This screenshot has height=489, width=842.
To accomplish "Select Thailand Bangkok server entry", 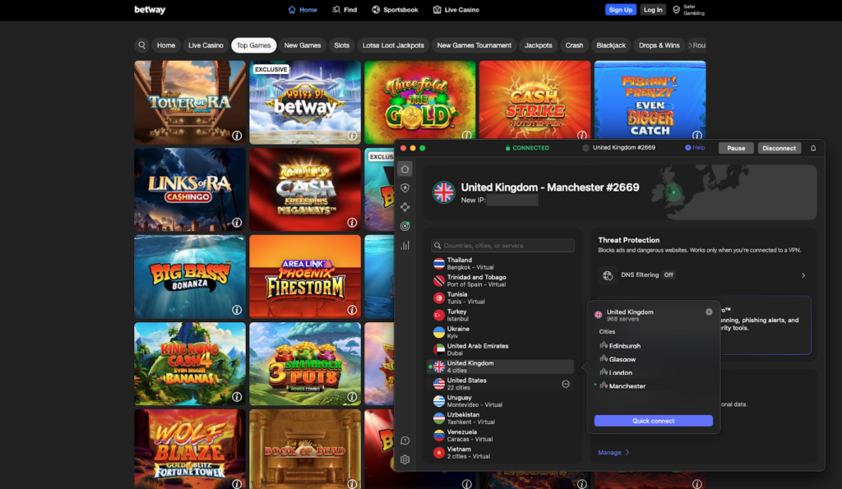I will point(501,264).
